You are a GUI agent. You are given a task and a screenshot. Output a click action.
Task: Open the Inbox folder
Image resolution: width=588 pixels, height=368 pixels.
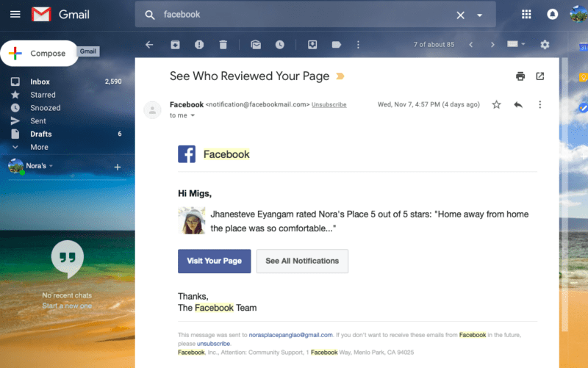pos(40,82)
